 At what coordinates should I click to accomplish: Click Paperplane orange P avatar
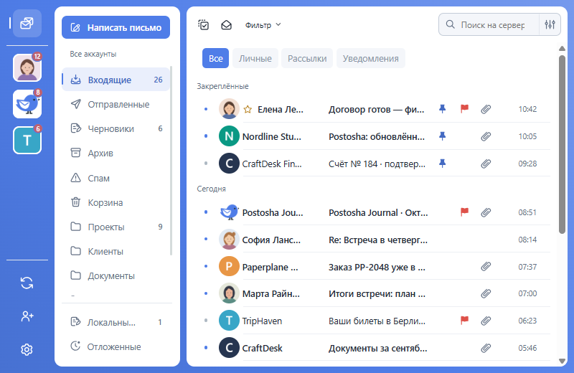[229, 267]
